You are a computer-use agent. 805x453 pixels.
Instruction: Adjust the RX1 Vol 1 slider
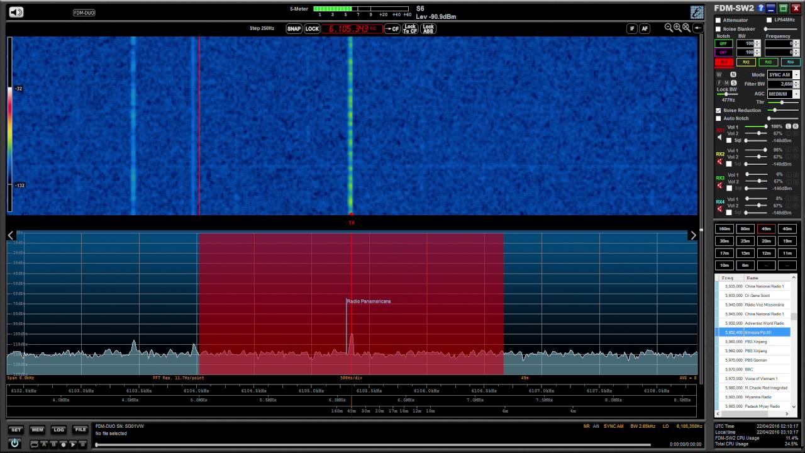click(756, 126)
